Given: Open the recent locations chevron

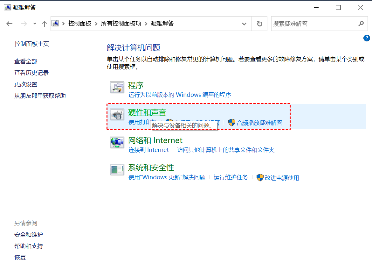Looking at the screenshot, I should [35, 24].
